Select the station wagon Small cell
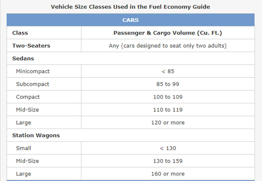Image resolution: width=262 pixels, height=181 pixels. tap(44, 148)
